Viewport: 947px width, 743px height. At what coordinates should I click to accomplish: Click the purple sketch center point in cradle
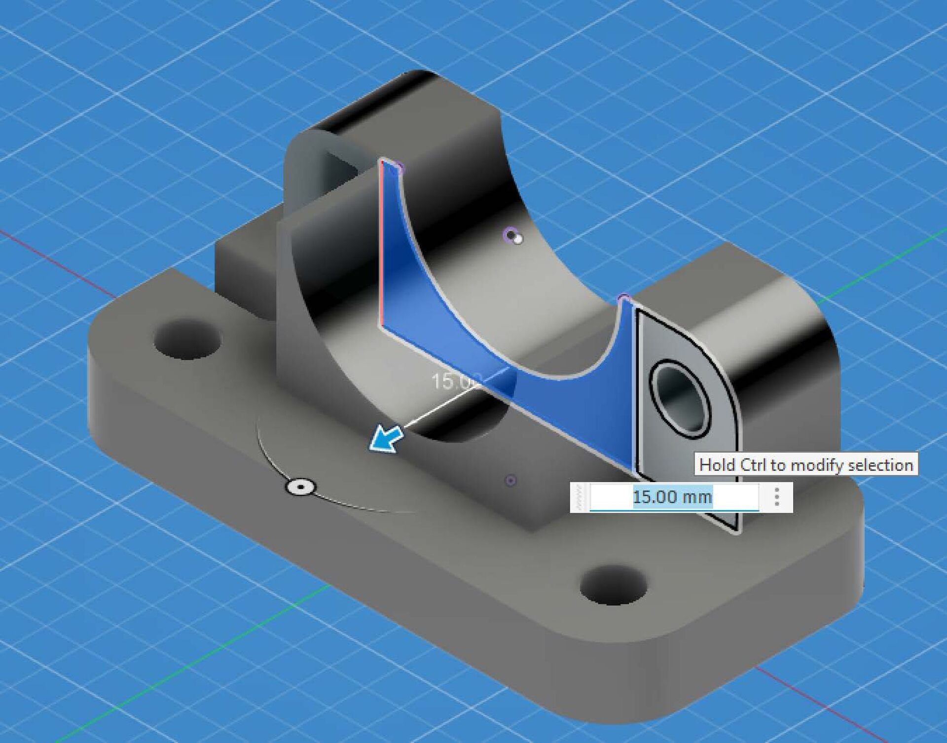pos(511,234)
